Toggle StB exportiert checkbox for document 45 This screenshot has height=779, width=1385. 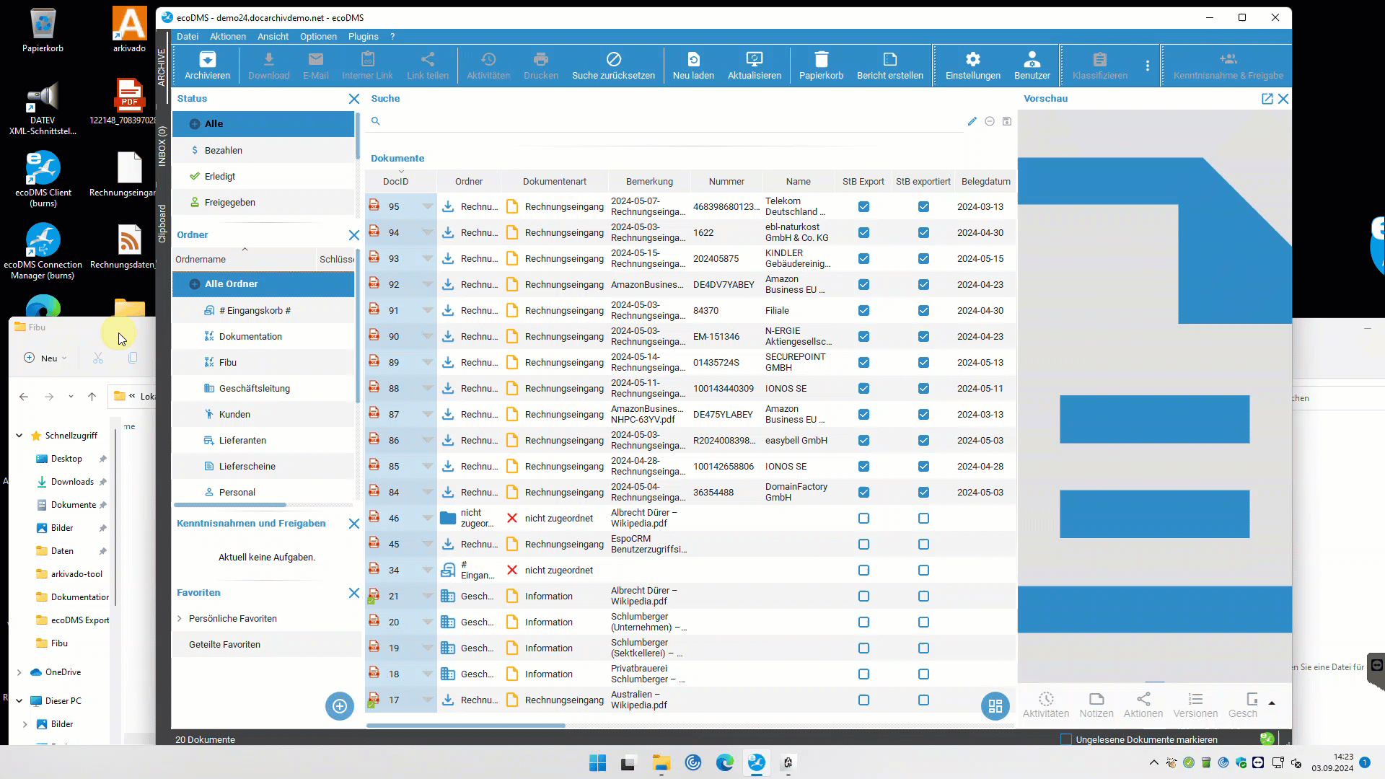pyautogui.click(x=923, y=545)
